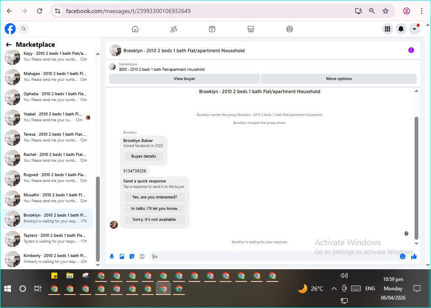Bookmark this page with the star

point(386,11)
